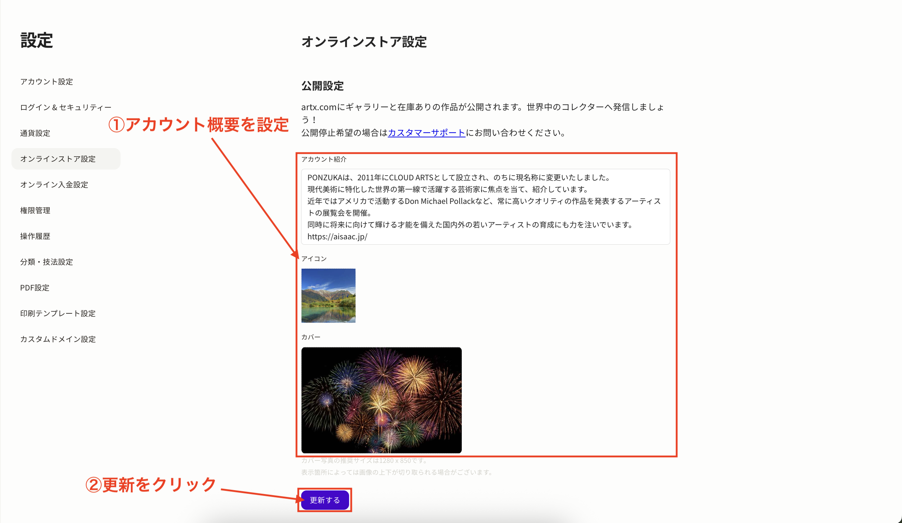This screenshot has width=902, height=523.
Task: Open 権限管理 settings
Action: [x=35, y=210]
